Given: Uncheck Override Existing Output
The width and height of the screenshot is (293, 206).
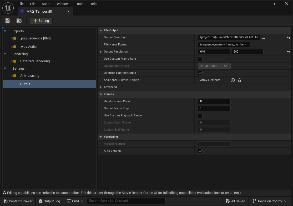Looking at the screenshot, I should [200, 73].
